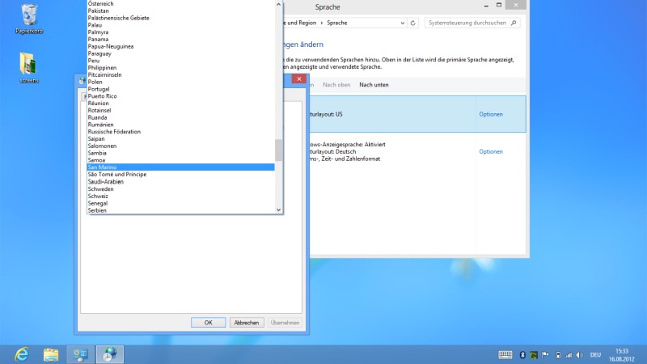
Task: Click the Abbrechen button
Action: 247,323
